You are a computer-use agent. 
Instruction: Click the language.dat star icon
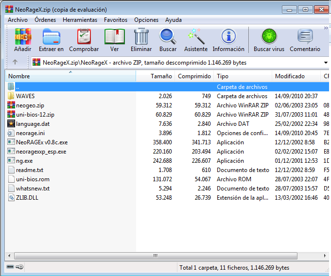[x=11, y=123]
